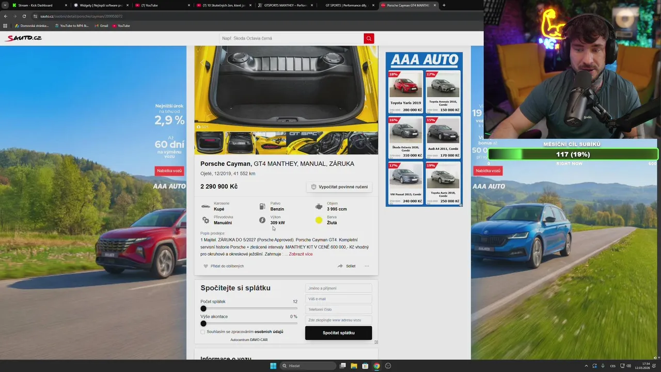Open the YouTube to MP4 bookmark

pyautogui.click(x=72, y=26)
